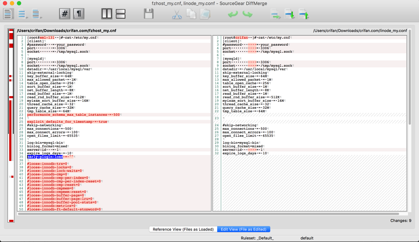Switch to stacked horizontal split layout
The height and width of the screenshot is (242, 419).
pos(120,14)
